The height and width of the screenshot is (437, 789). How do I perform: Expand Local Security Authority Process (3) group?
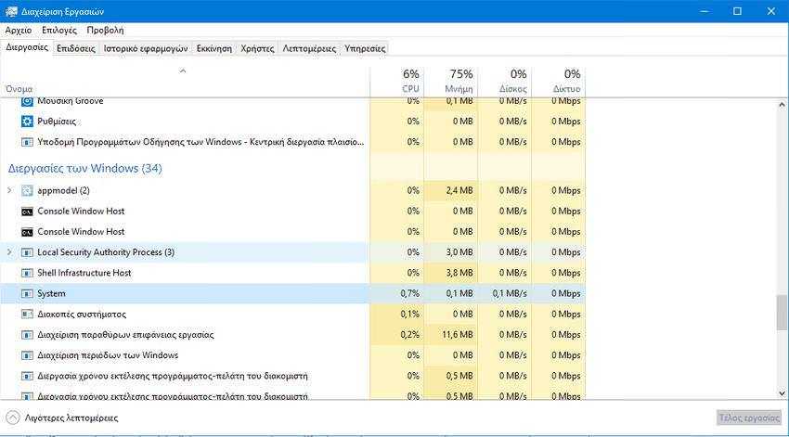(x=9, y=252)
